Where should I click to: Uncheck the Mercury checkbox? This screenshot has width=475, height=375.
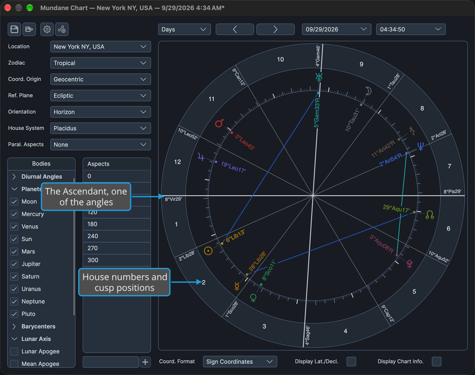point(14,214)
